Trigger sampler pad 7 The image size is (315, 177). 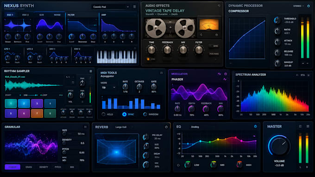point(37,113)
